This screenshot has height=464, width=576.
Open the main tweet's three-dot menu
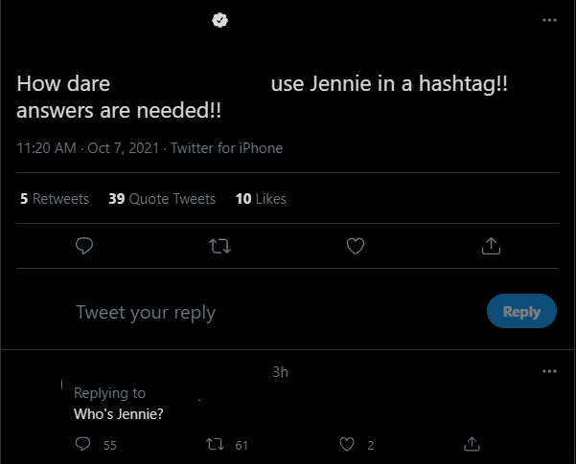548,19
